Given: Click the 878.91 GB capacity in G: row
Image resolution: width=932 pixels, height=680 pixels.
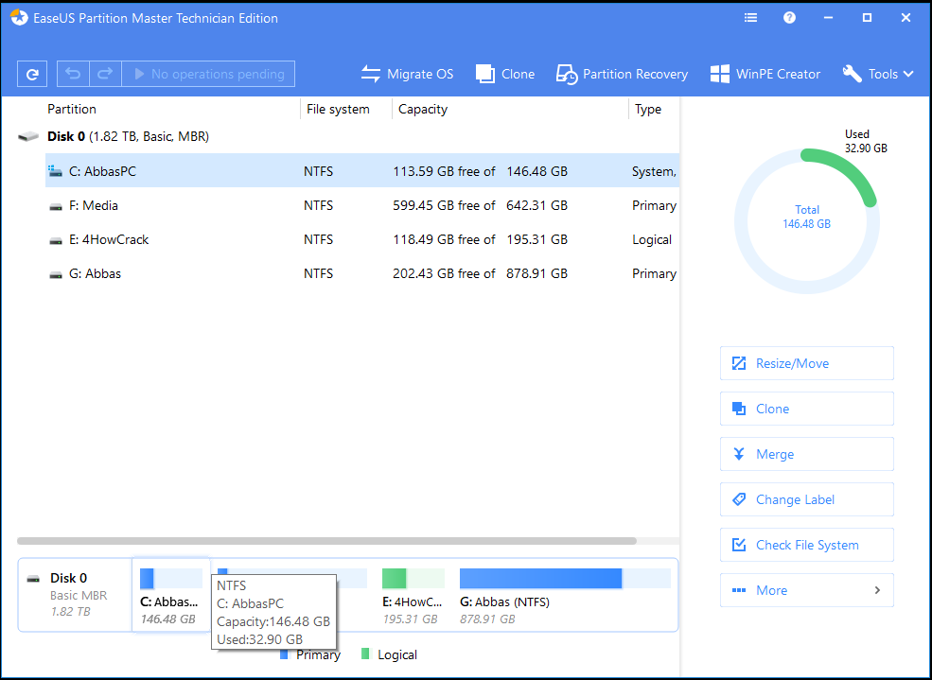Looking at the screenshot, I should coord(536,273).
